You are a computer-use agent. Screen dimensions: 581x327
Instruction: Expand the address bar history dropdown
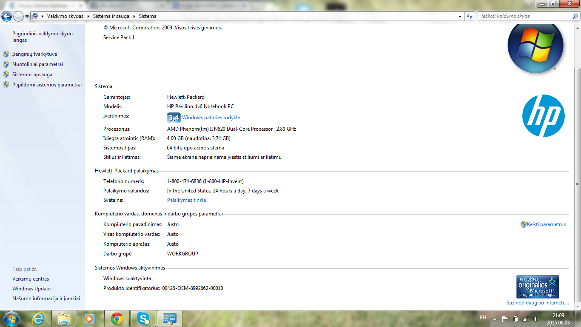coord(460,16)
